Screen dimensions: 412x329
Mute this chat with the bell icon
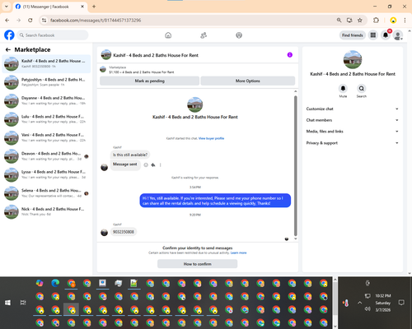click(x=343, y=88)
